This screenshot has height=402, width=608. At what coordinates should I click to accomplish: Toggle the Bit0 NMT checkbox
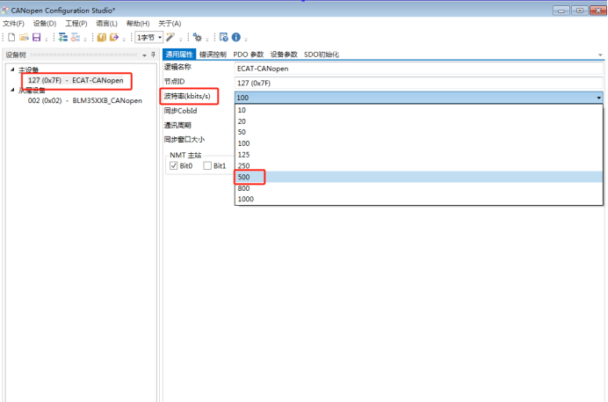tap(174, 165)
